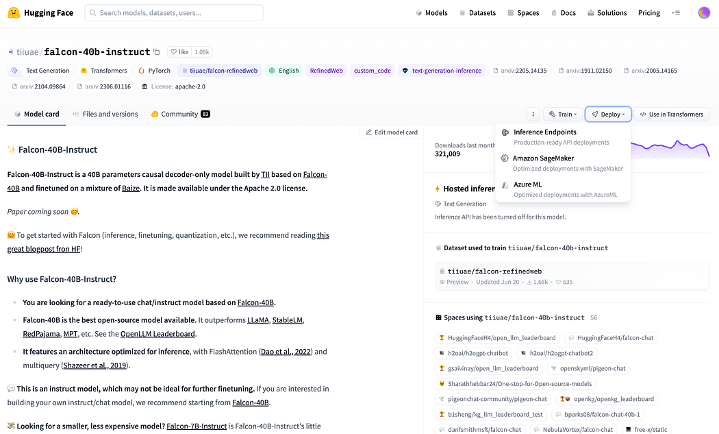Open the RedPajama link
This screenshot has width=719, height=434.
[41, 334]
